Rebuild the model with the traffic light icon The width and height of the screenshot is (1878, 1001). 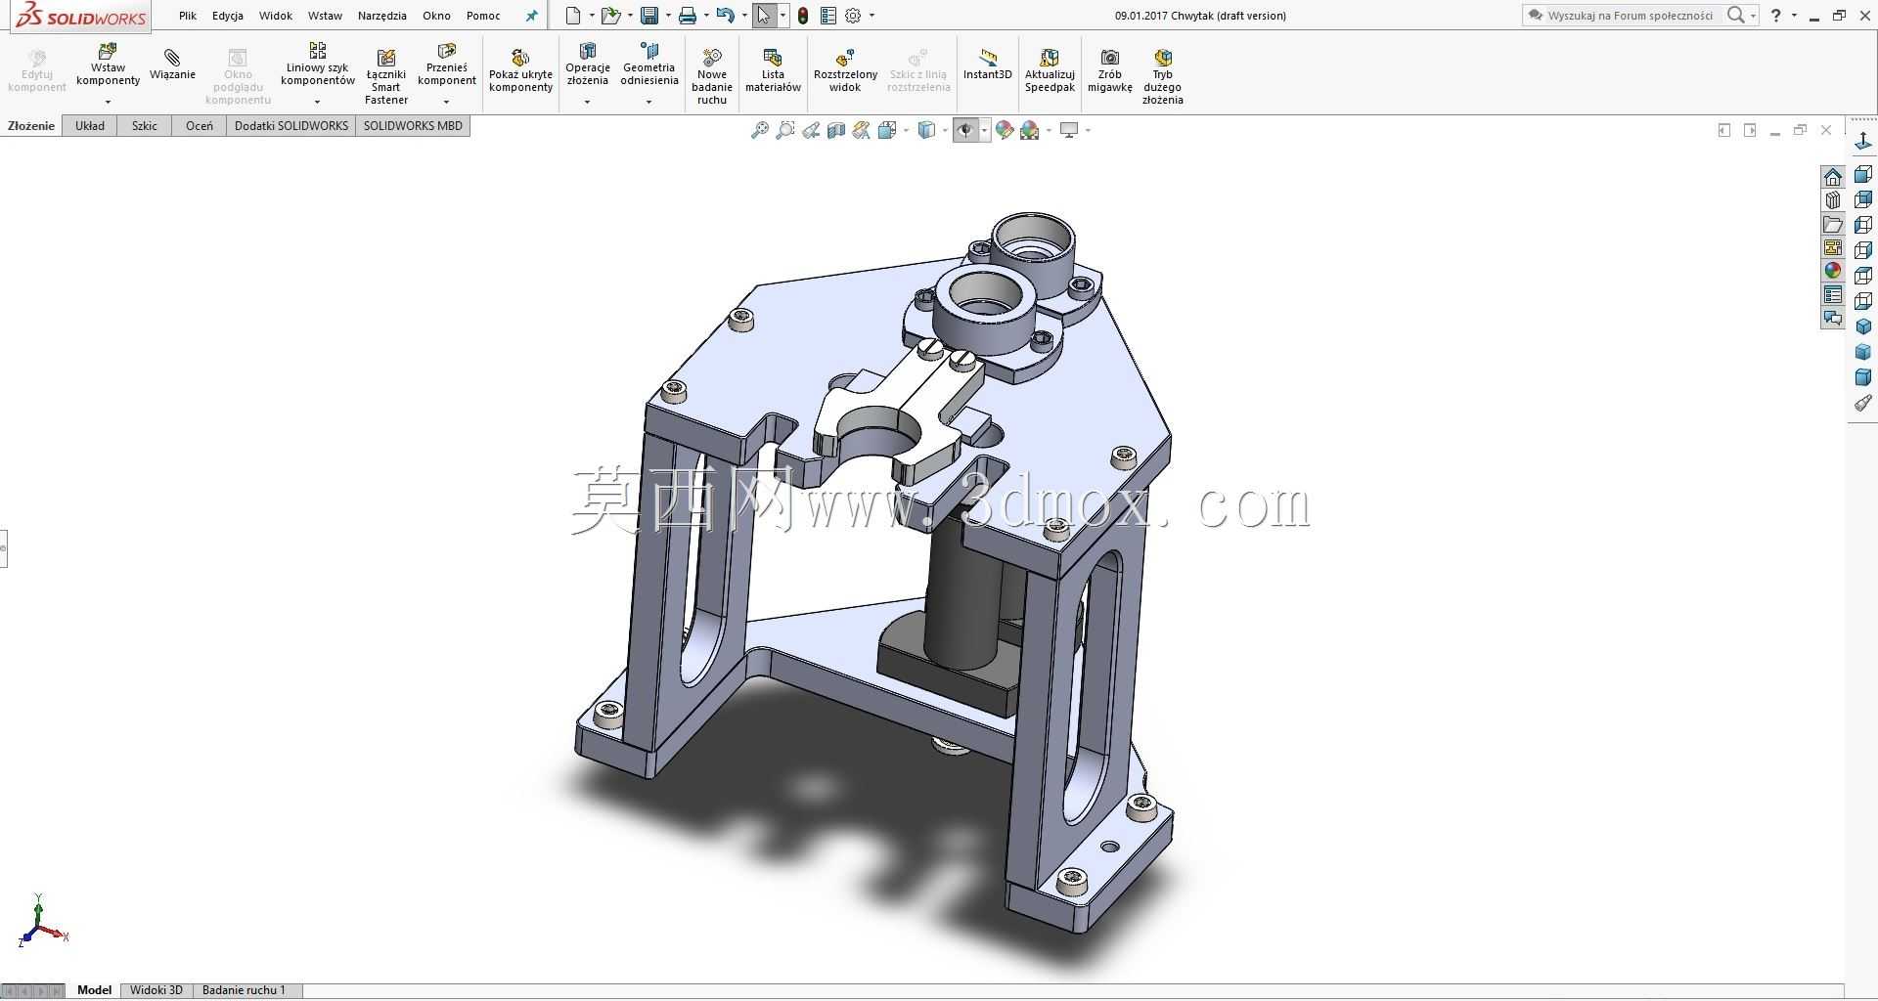803,16
